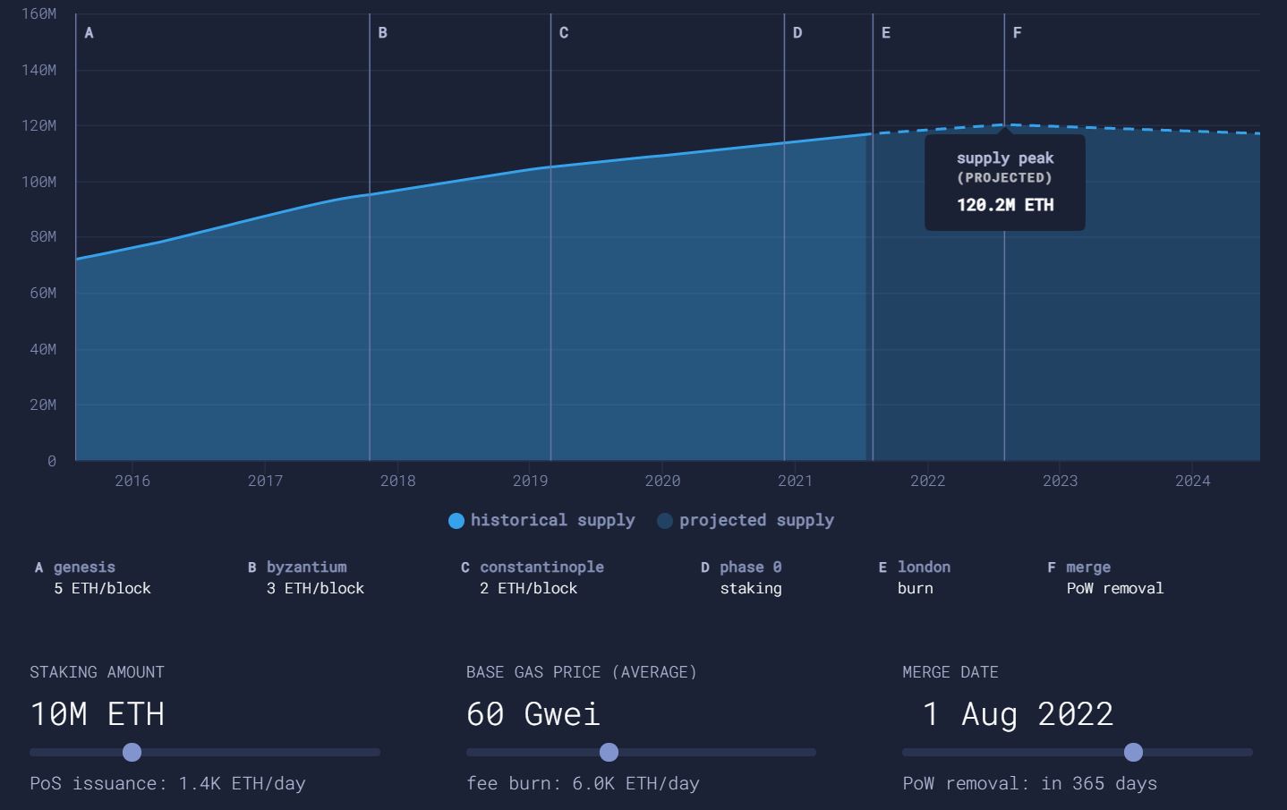Viewport: 1287px width, 810px height.
Task: Click the historical supply legend dot
Action: [x=456, y=521]
